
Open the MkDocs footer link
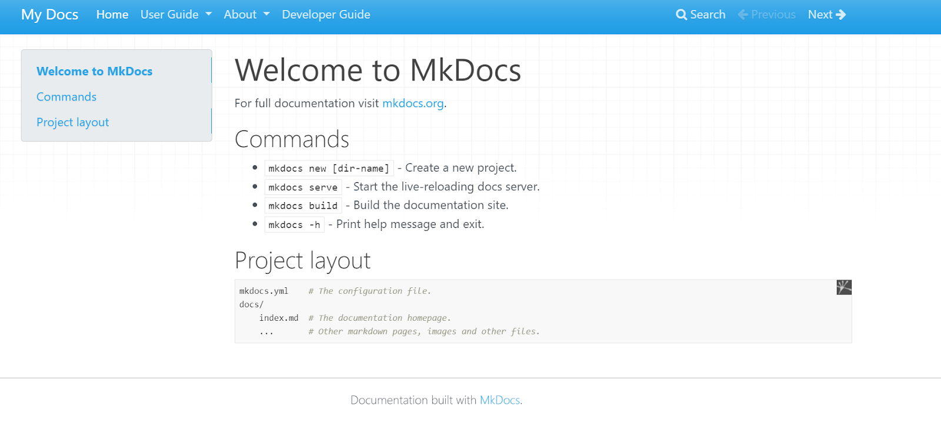click(x=500, y=400)
